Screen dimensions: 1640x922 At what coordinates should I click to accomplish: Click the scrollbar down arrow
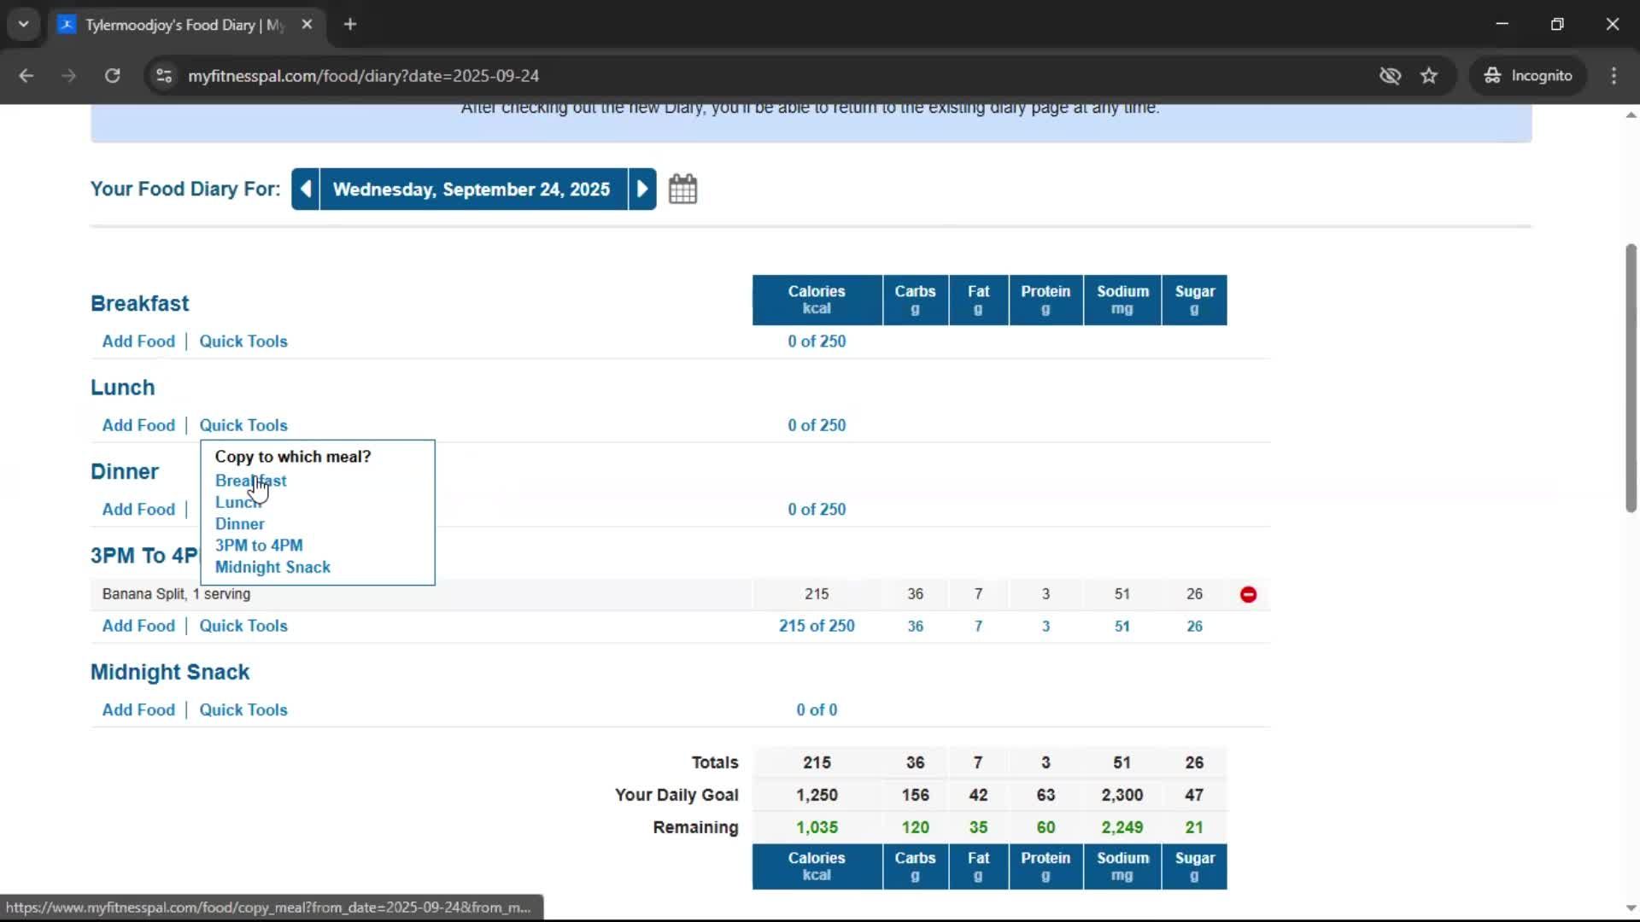click(1631, 908)
